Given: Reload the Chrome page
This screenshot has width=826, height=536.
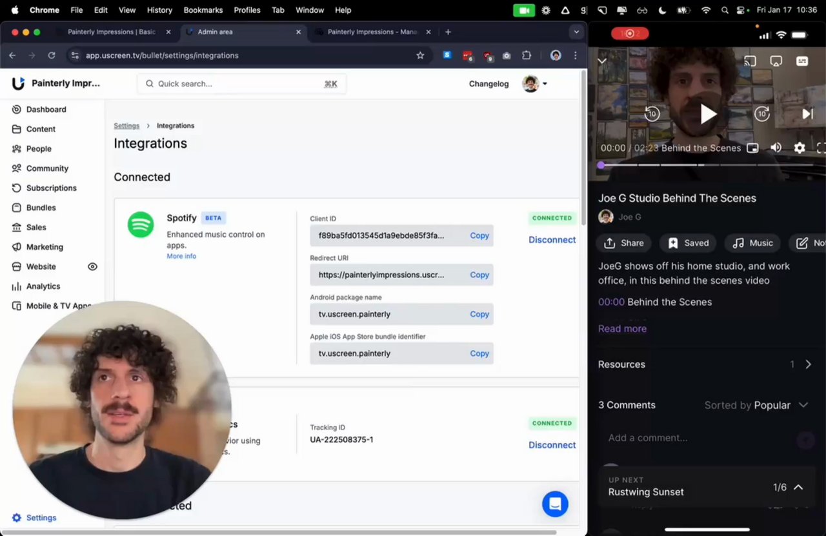Looking at the screenshot, I should coord(52,55).
